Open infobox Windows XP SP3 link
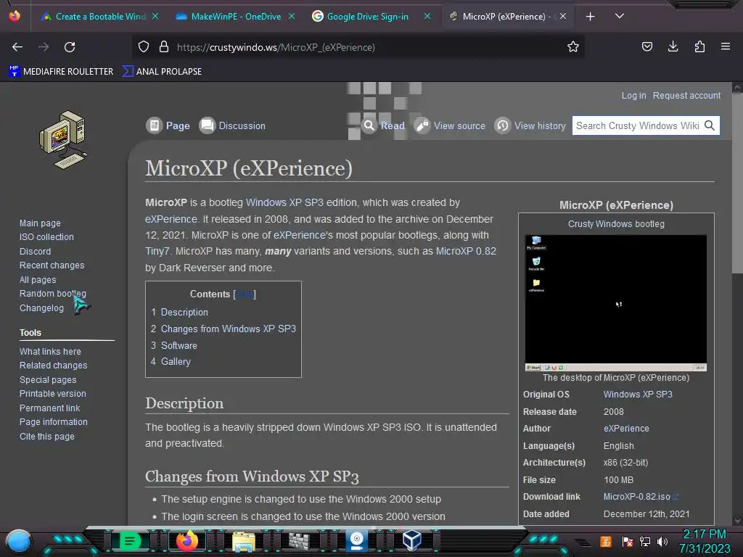Viewport: 743px width, 557px height. point(637,394)
